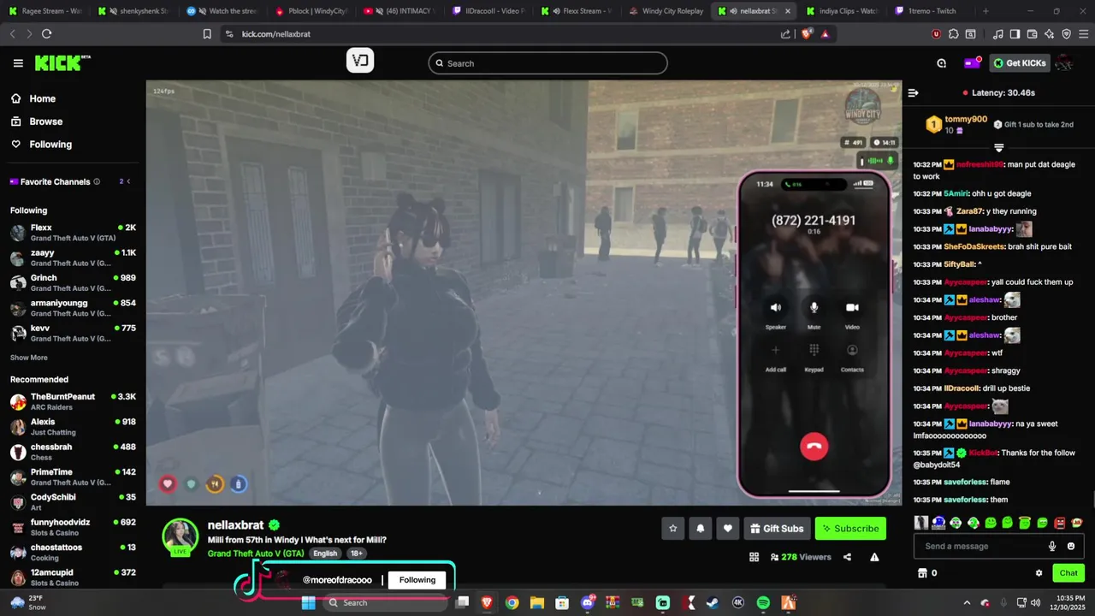Viewport: 1095px width, 616px height.
Task: Click the Kick logo in the header
Action: (x=62, y=62)
